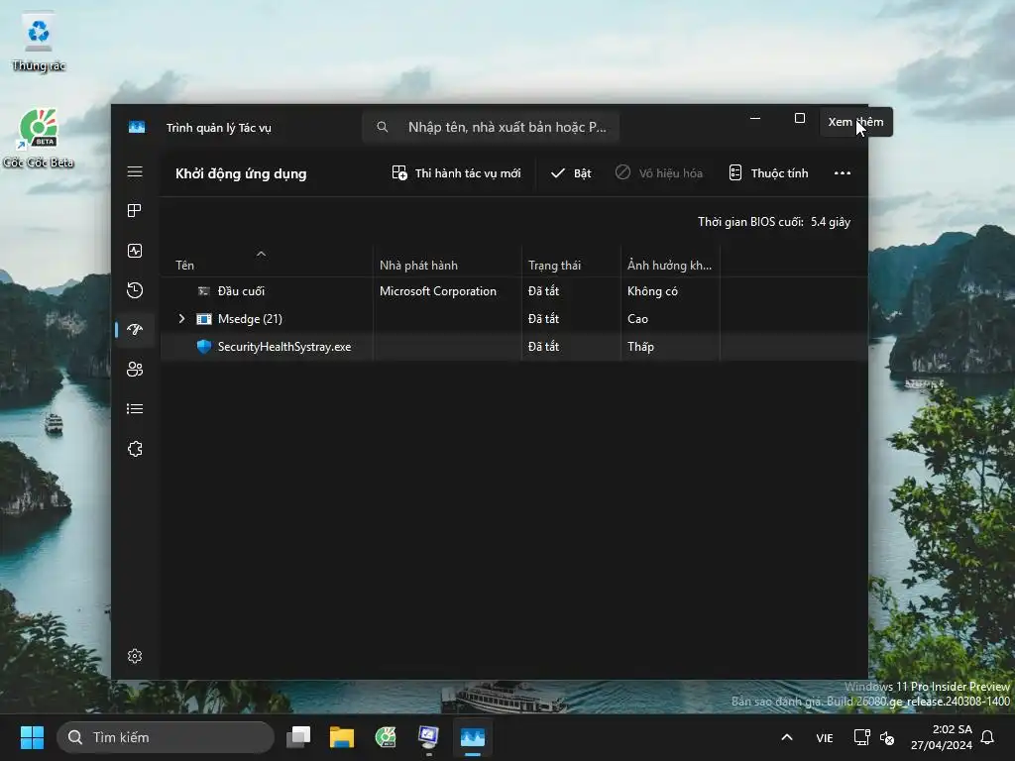The width and height of the screenshot is (1015, 761).
Task: Click the 'Thấp' impact cell
Action: [x=641, y=347]
